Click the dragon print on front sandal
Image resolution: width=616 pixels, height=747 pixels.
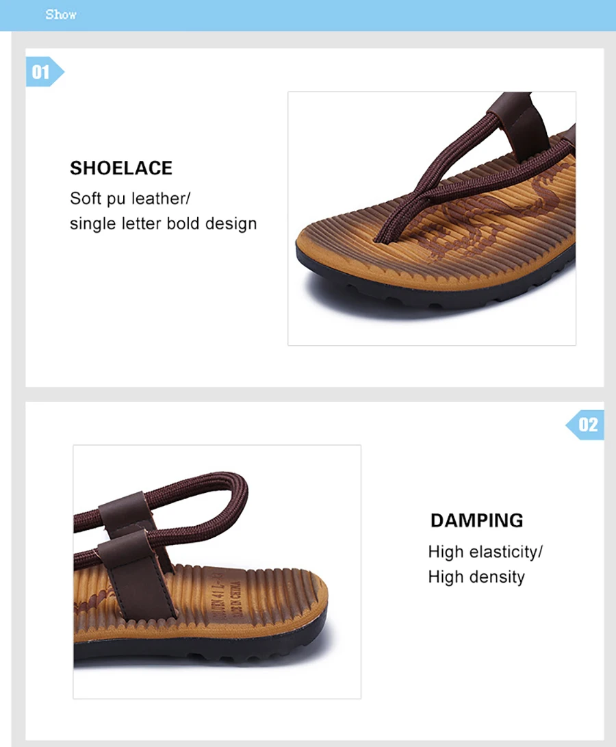[491, 214]
